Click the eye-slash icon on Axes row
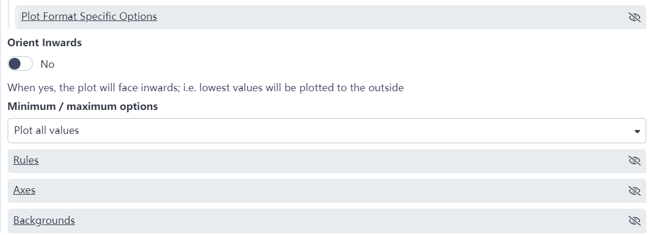This screenshot has height=235, width=648. [x=634, y=191]
